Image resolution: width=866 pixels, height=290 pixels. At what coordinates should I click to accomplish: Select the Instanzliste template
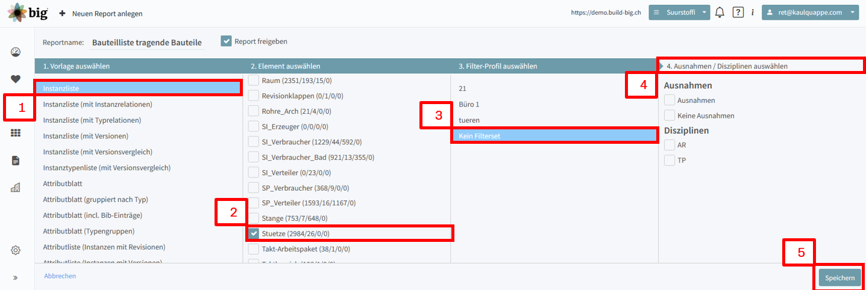[139, 88]
